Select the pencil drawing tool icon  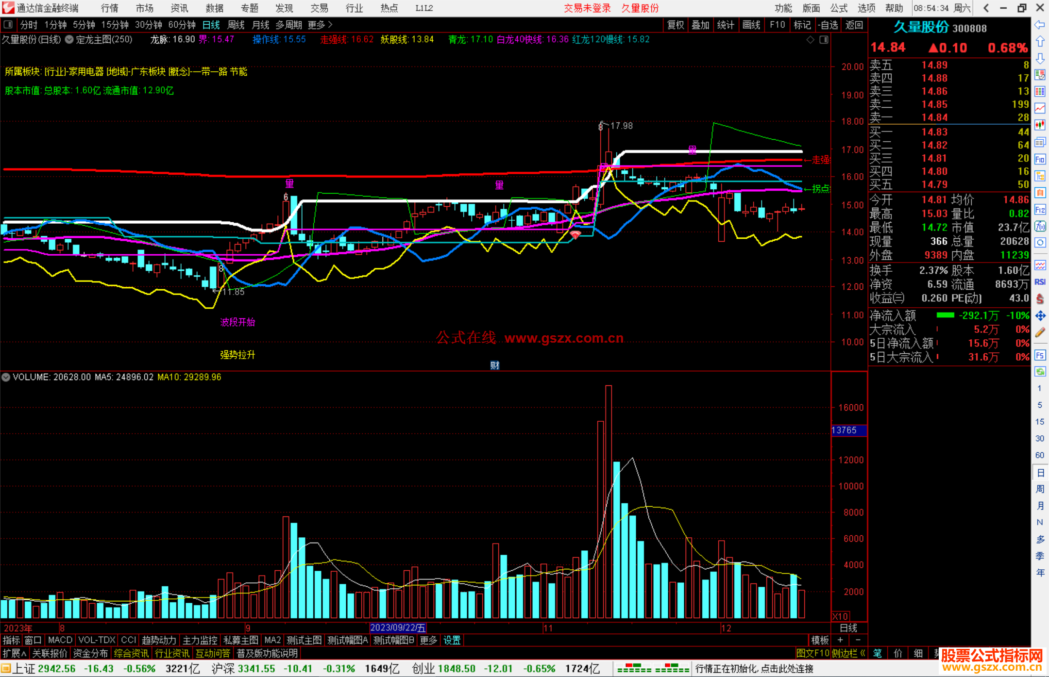[1040, 332]
